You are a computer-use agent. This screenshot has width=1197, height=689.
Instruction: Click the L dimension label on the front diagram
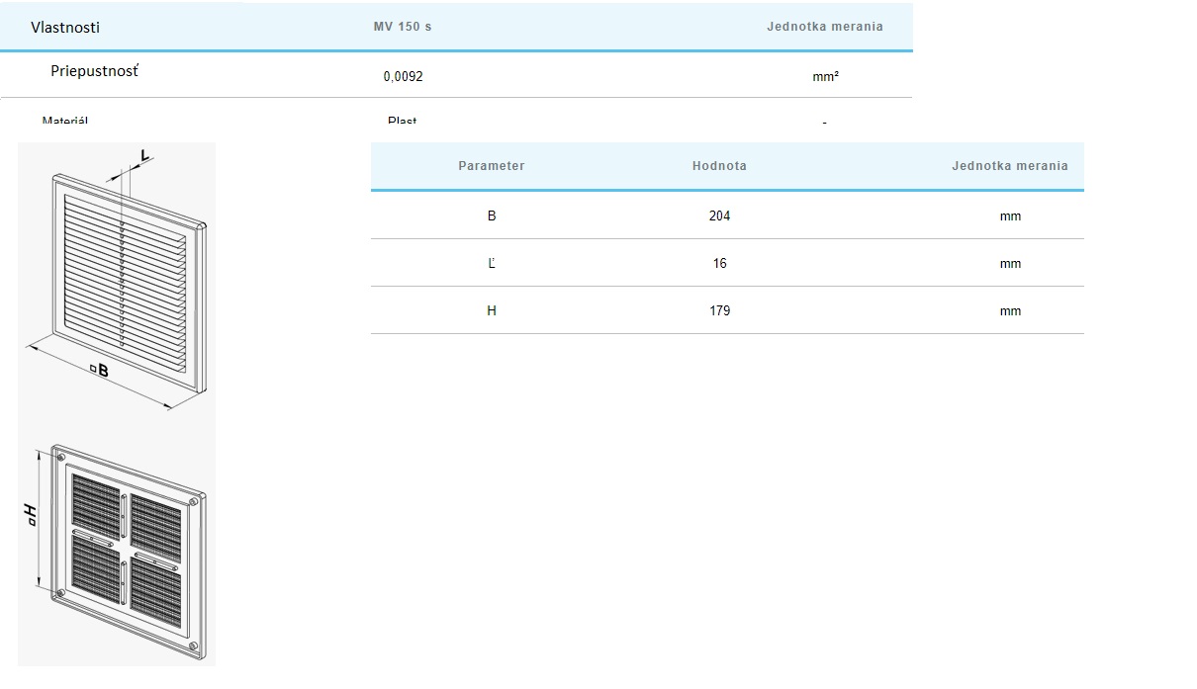point(144,156)
